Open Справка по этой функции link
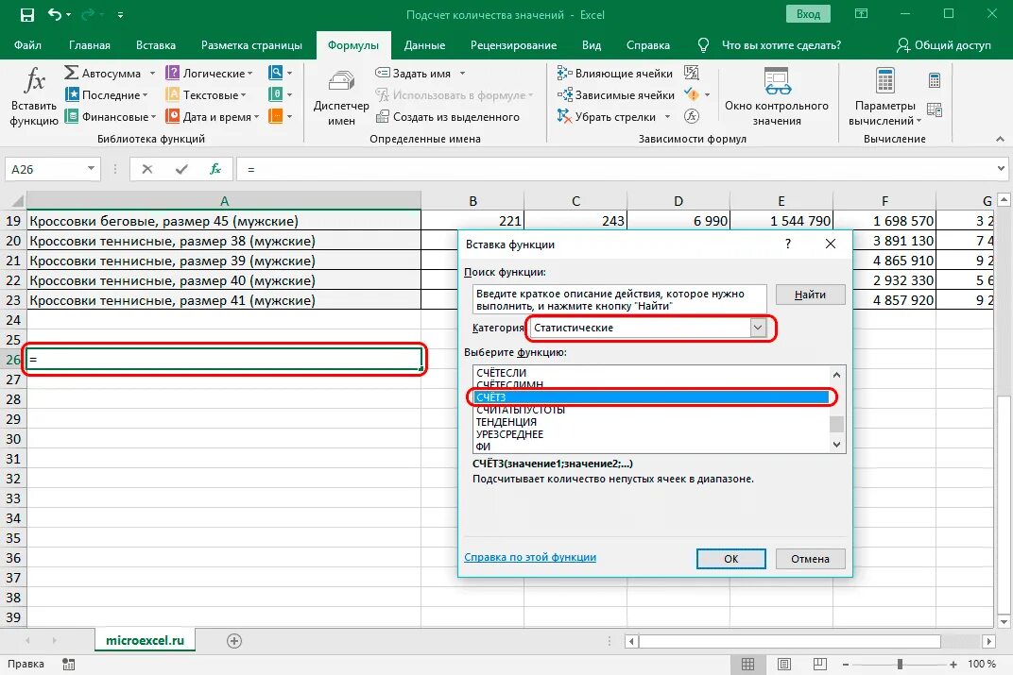 coord(530,557)
